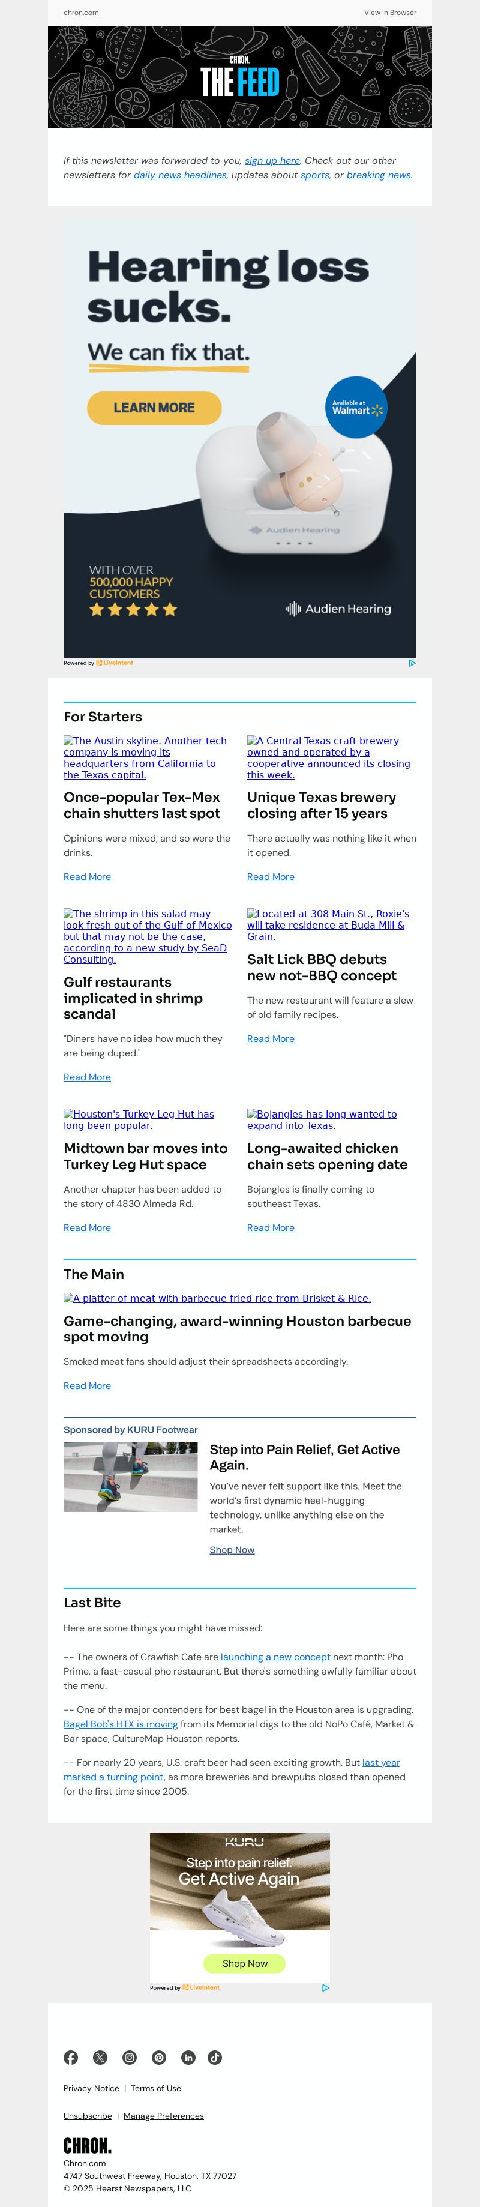This screenshot has width=480, height=2207.
Task: Open the TikTok social icon
Action: (x=215, y=2057)
